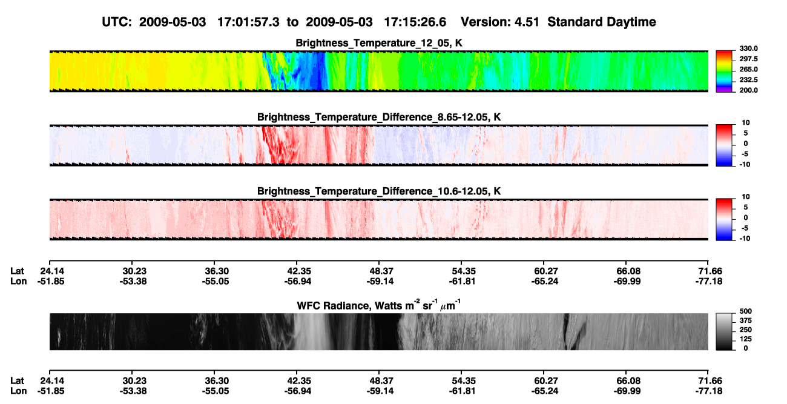Viewport: 787px width, 404px height.
Task: Click the '297.5' colorbar label
Action: click(x=748, y=59)
